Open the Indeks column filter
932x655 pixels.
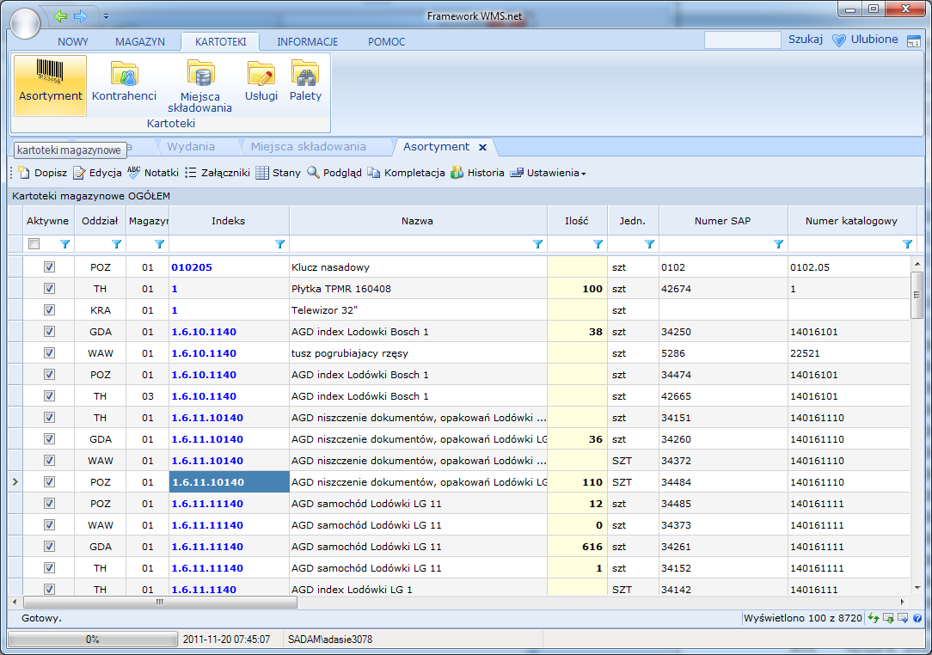click(x=279, y=244)
